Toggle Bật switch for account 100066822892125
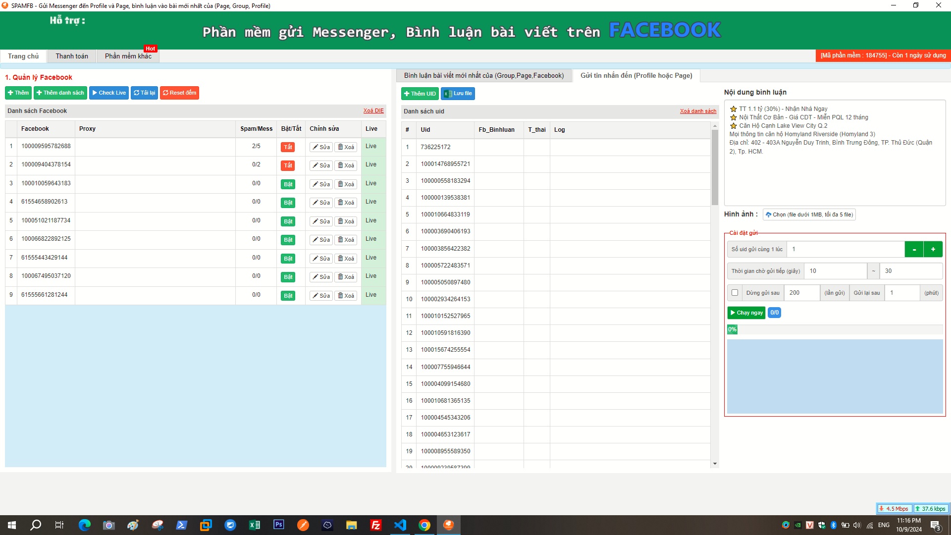Screen dimensions: 951x535 pos(288,240)
